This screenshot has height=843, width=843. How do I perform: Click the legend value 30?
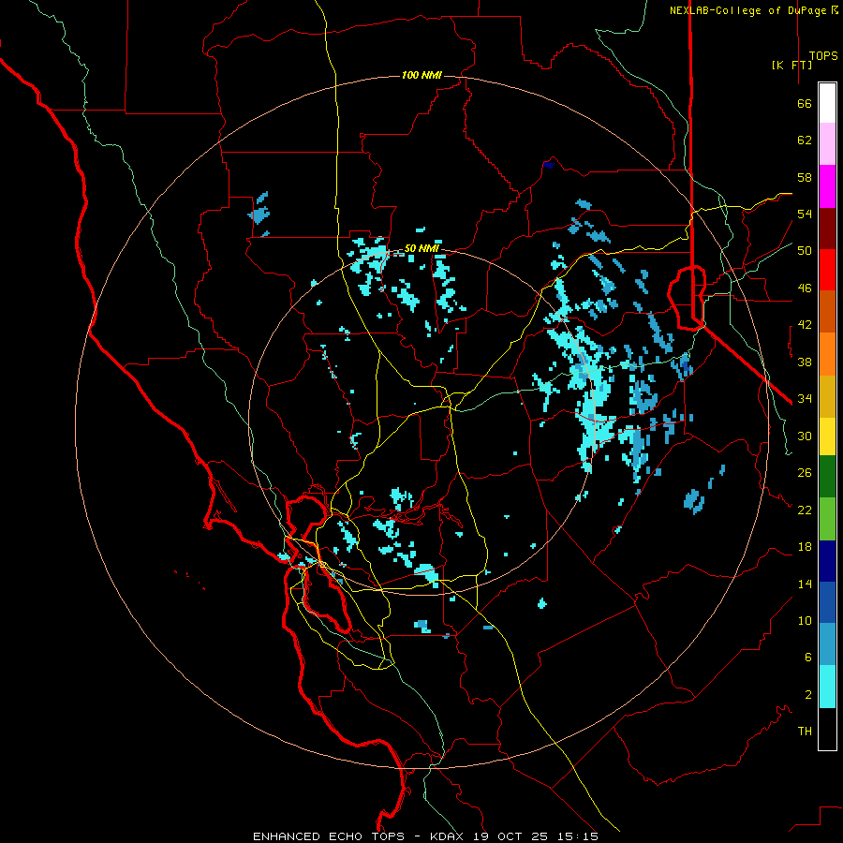tap(805, 436)
